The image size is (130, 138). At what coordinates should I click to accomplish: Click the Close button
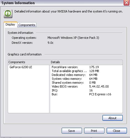[117, 131]
